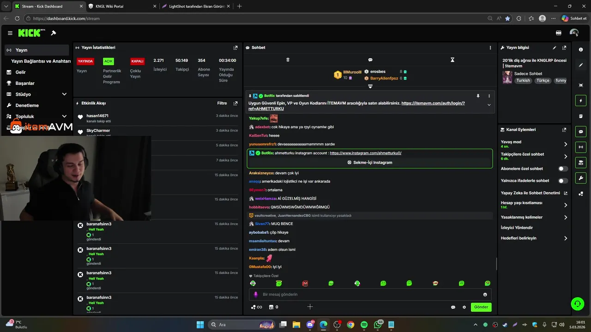Click Sekme-İçi Instagram button
591x332 pixels.
click(x=370, y=162)
